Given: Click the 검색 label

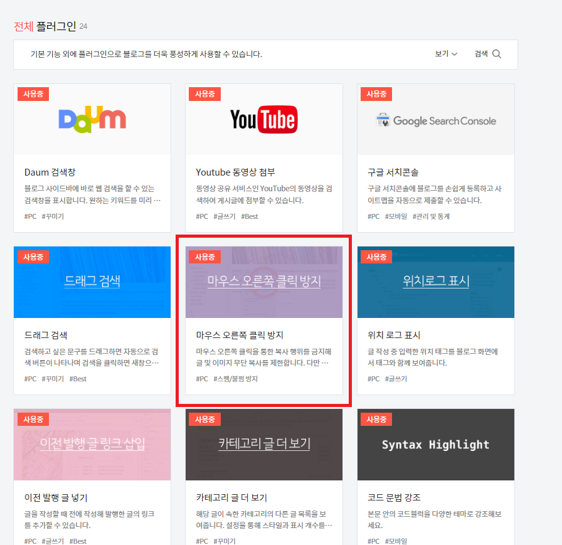Looking at the screenshot, I should pos(481,54).
